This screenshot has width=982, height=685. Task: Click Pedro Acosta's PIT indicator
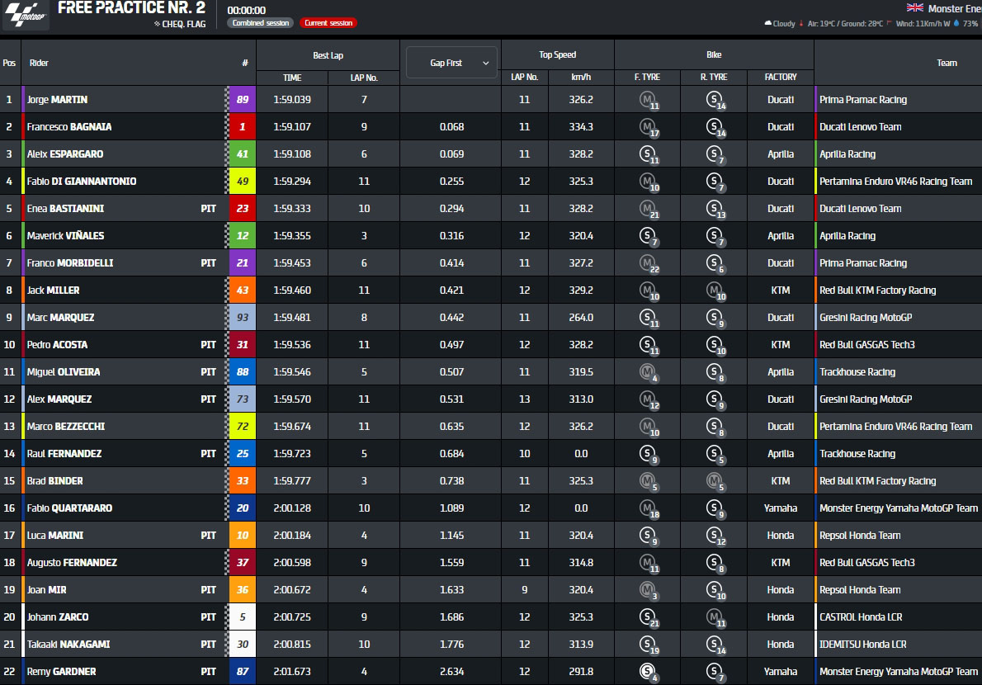tap(209, 345)
